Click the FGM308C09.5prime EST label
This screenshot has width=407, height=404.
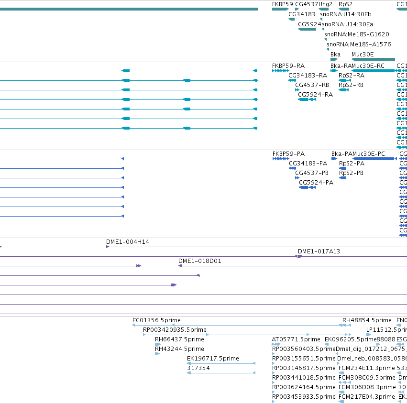pyautogui.click(x=367, y=378)
